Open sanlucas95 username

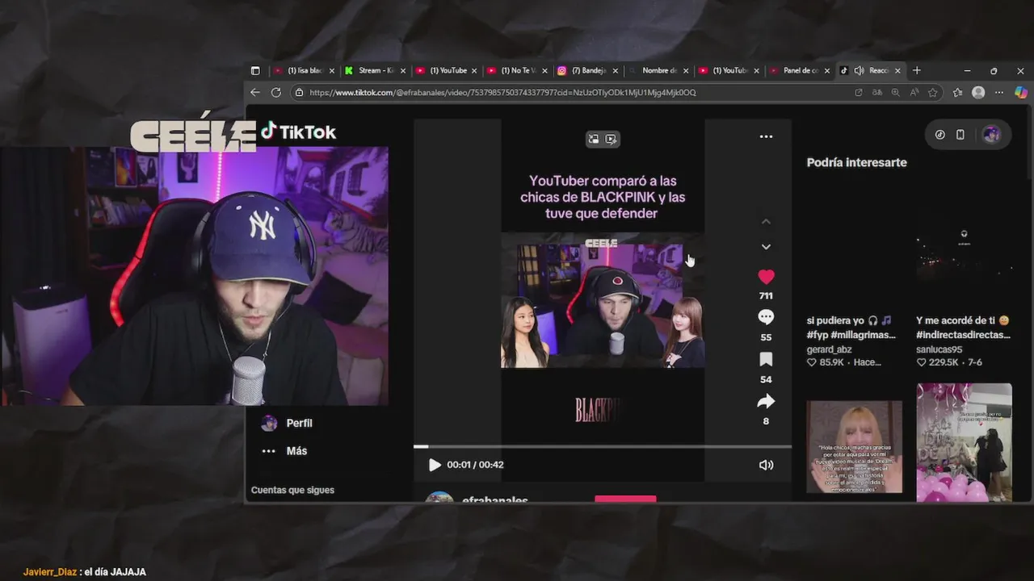click(x=939, y=349)
